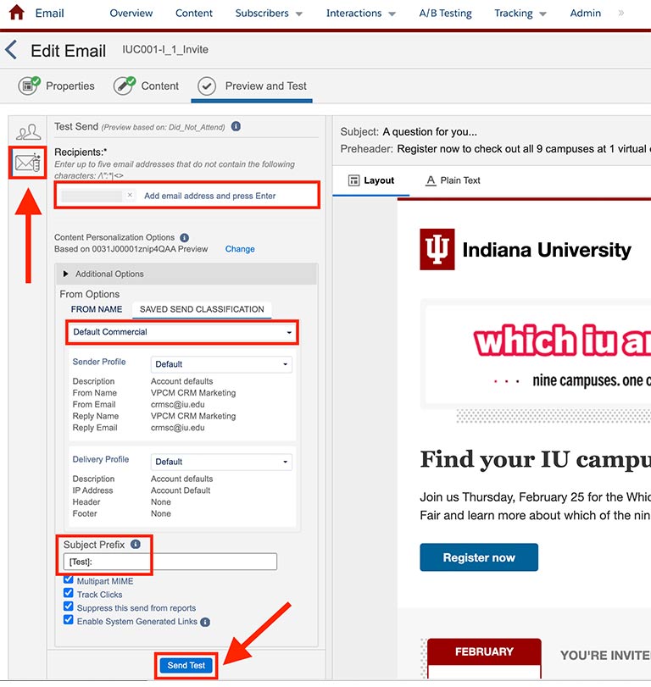Open the Delivery Profile dropdown
This screenshot has width=651, height=687.
click(221, 462)
